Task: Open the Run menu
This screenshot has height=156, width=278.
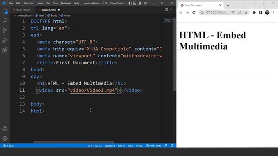Action: (55, 3)
